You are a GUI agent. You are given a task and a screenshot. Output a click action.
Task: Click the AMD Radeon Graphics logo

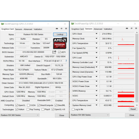click(x=60, y=43)
